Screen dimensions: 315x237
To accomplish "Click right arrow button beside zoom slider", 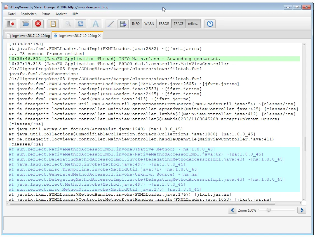I will [302, 210].
